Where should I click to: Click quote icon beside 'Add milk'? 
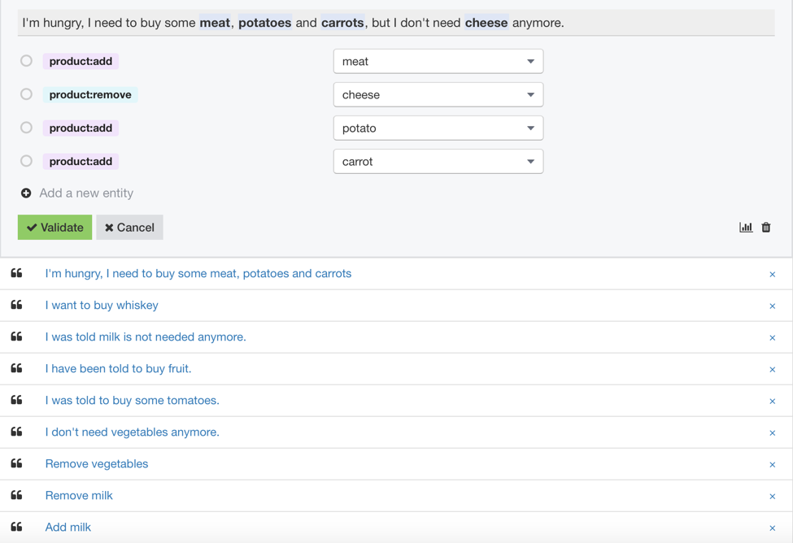(x=17, y=528)
